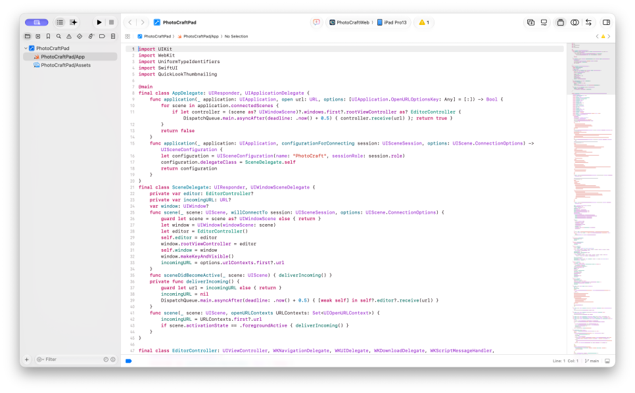Image resolution: width=635 pixels, height=393 pixels.
Task: Click the code minimap
Action: 591,198
